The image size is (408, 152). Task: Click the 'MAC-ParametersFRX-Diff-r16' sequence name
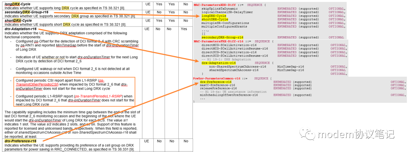[219, 41]
